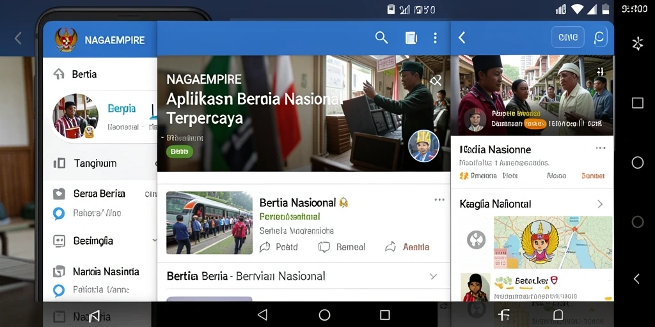Open the Nanda Nasintia sidebar item
This screenshot has width=655, height=327.
point(100,272)
